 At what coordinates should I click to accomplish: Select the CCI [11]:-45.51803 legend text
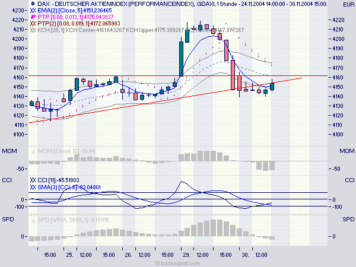click(x=58, y=180)
